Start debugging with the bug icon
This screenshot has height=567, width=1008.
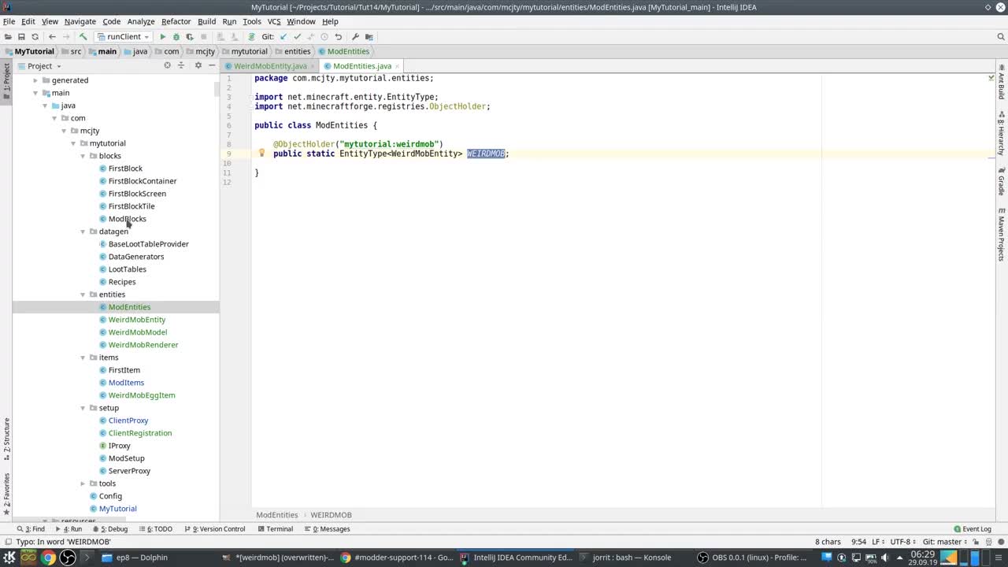(176, 37)
